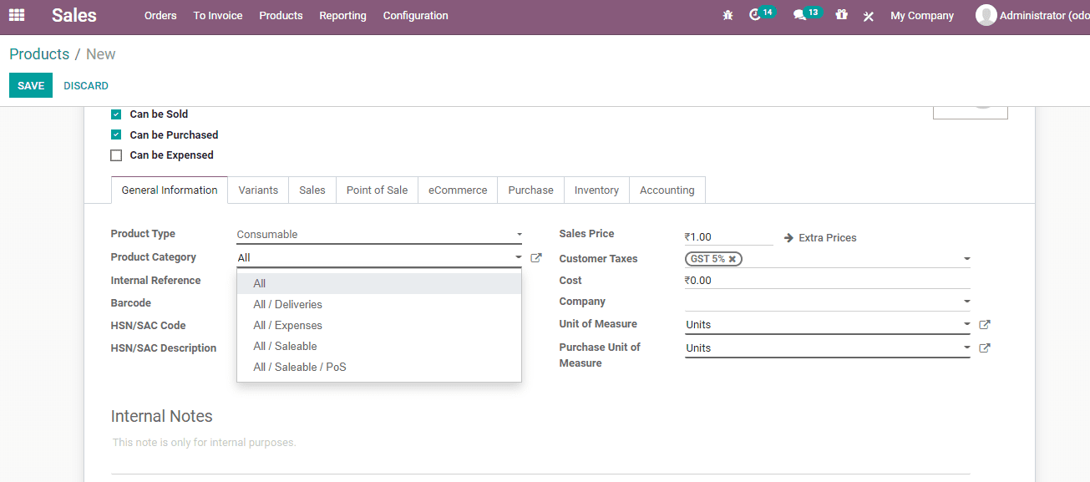The height and width of the screenshot is (482, 1090).
Task: Enable the Can be Expensed checkbox
Action: [115, 155]
